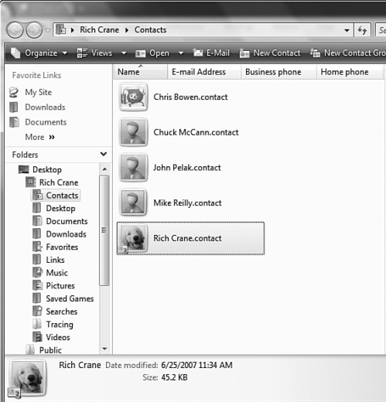The width and height of the screenshot is (386, 402).
Task: Click the Views toolbar button
Action: click(x=94, y=53)
